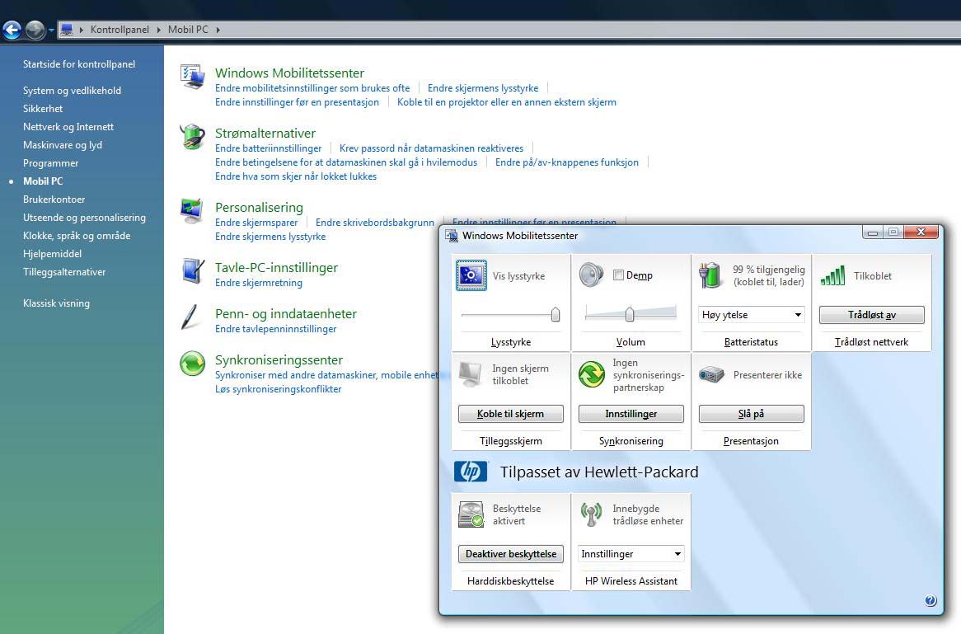Click the Volum slider handle
961x634 pixels.
tap(630, 314)
